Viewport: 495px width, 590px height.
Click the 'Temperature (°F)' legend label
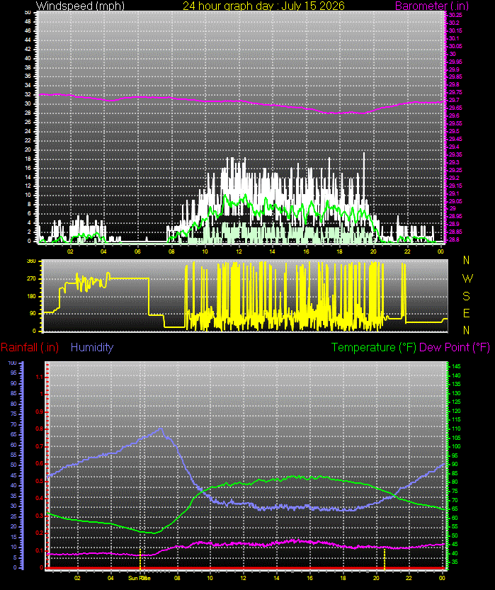(x=374, y=347)
